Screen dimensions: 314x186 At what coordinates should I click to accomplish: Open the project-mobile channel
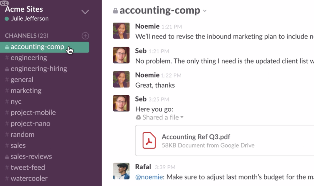point(33,113)
